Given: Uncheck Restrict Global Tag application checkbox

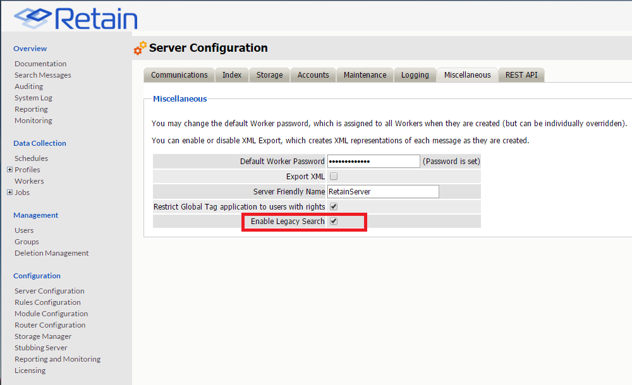Looking at the screenshot, I should click(x=334, y=206).
